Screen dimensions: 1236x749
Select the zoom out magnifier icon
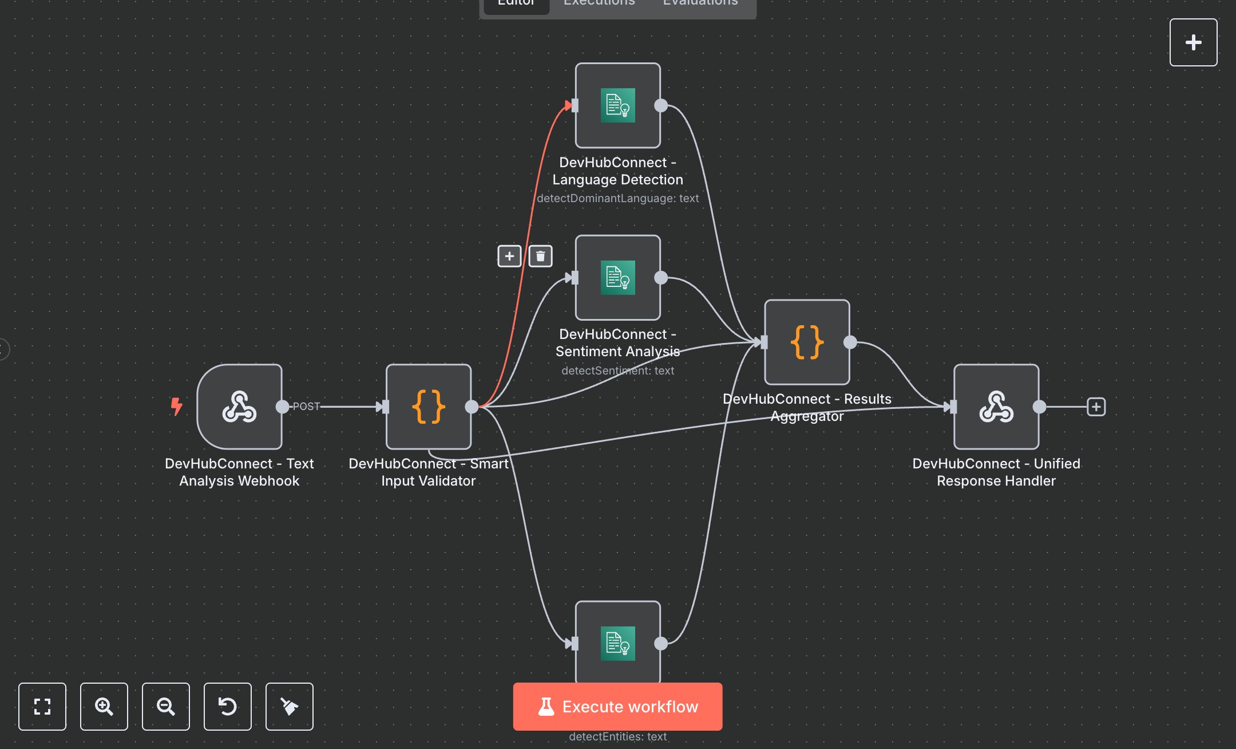pyautogui.click(x=166, y=707)
